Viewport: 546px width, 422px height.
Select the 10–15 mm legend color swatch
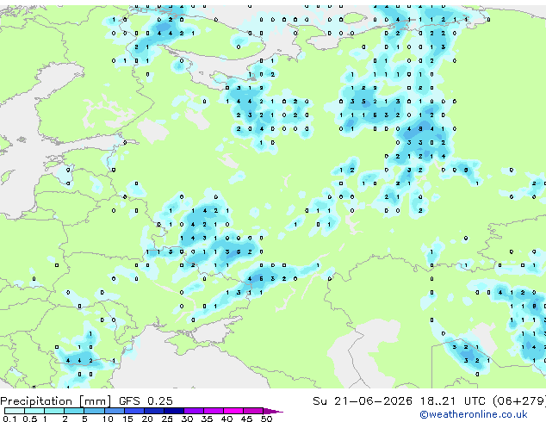pos(114,411)
